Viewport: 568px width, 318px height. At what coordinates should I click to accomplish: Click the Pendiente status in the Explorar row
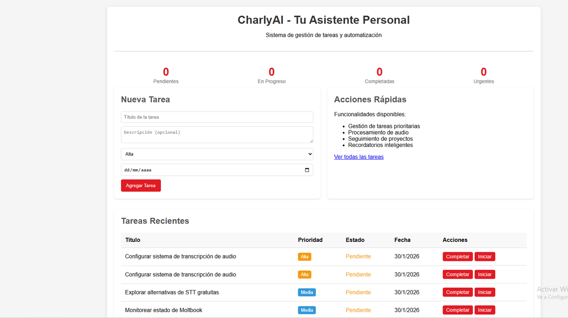(358, 292)
